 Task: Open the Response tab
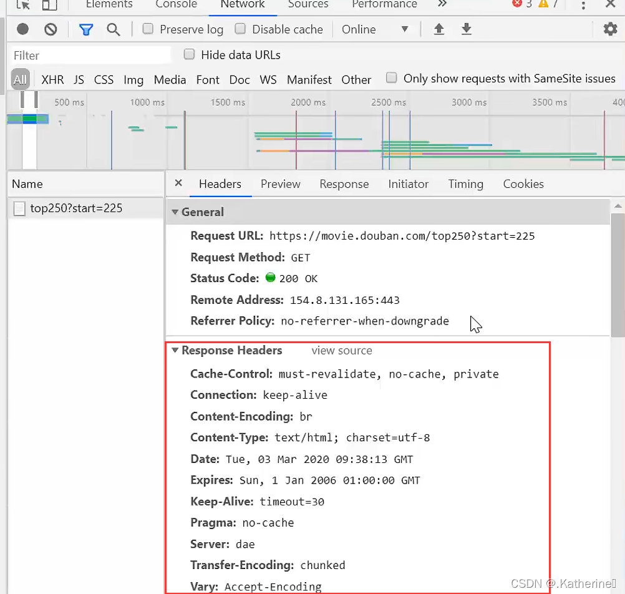click(x=344, y=184)
